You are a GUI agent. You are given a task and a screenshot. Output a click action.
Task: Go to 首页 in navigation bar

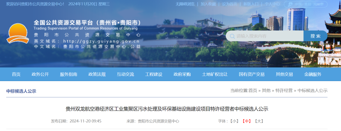[16, 74]
